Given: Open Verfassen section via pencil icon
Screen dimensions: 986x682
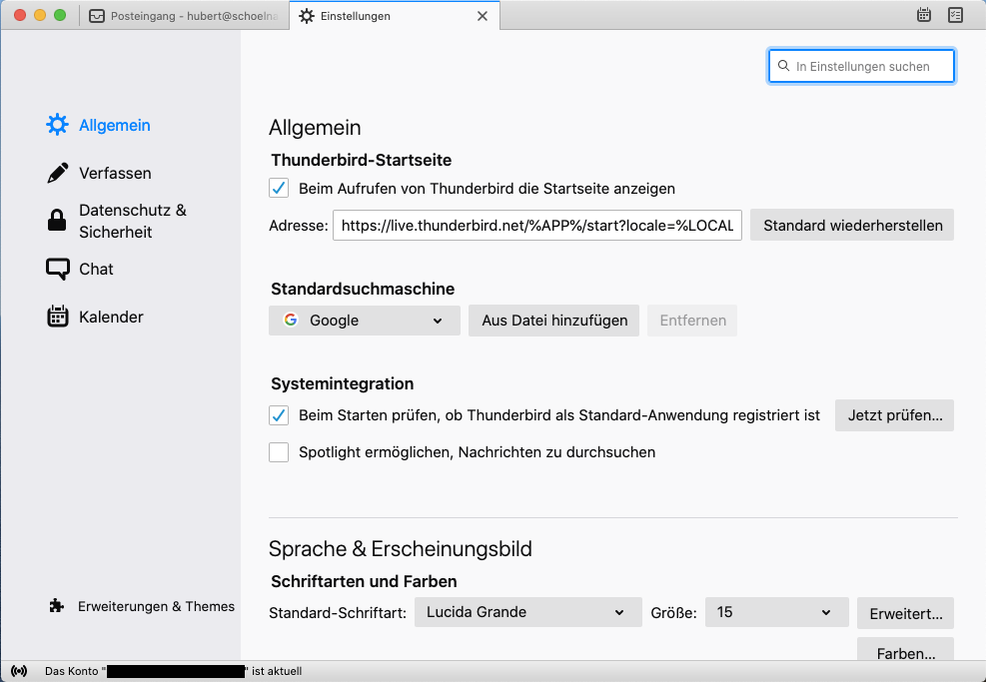Looking at the screenshot, I should pyautogui.click(x=58, y=173).
